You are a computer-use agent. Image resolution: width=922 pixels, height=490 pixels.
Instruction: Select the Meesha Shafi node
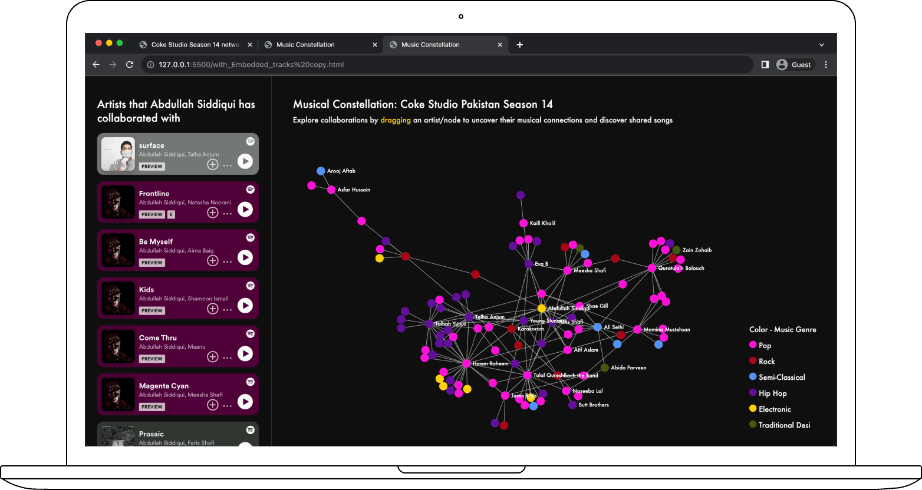click(x=567, y=270)
